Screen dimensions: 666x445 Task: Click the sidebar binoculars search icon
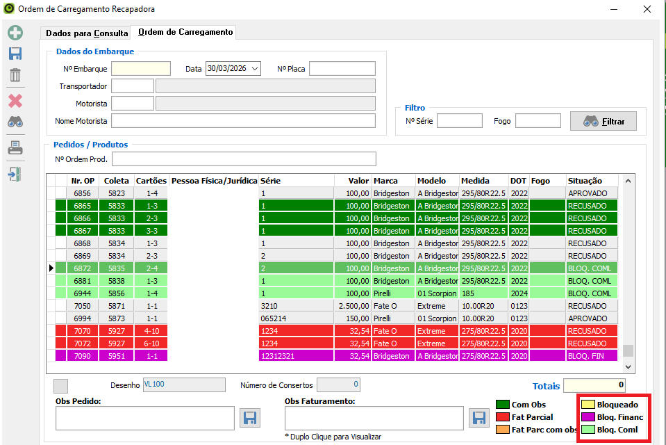pos(15,122)
